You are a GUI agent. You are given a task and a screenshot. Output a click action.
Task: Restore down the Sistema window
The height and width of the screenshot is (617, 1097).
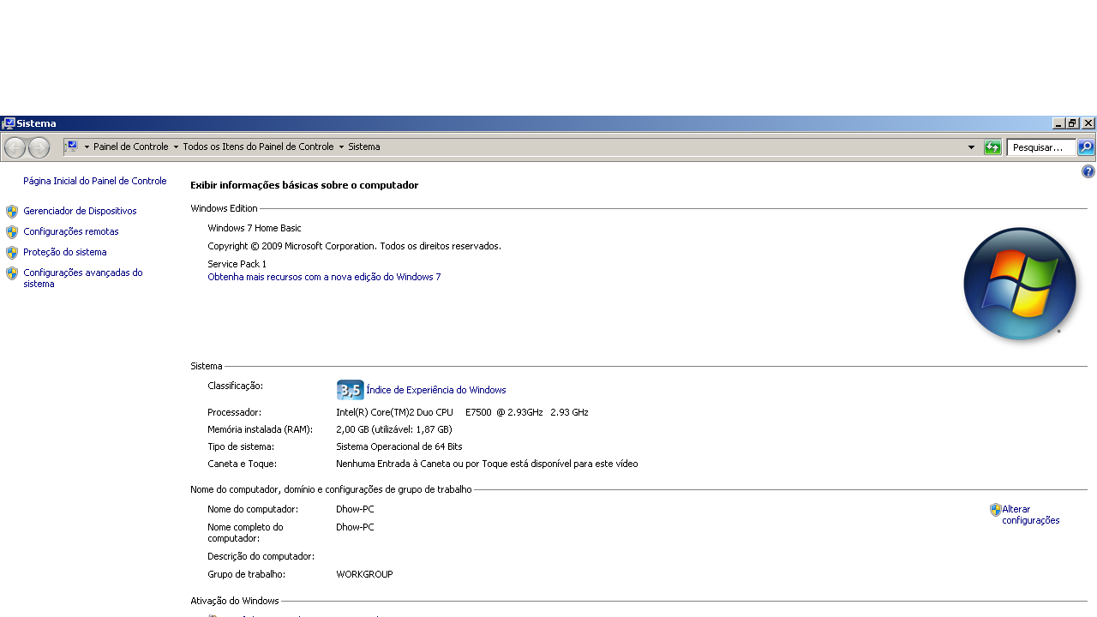(x=1072, y=123)
